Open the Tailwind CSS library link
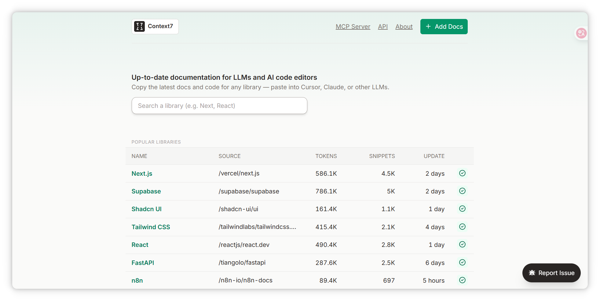This screenshot has width=600, height=301. tap(151, 227)
